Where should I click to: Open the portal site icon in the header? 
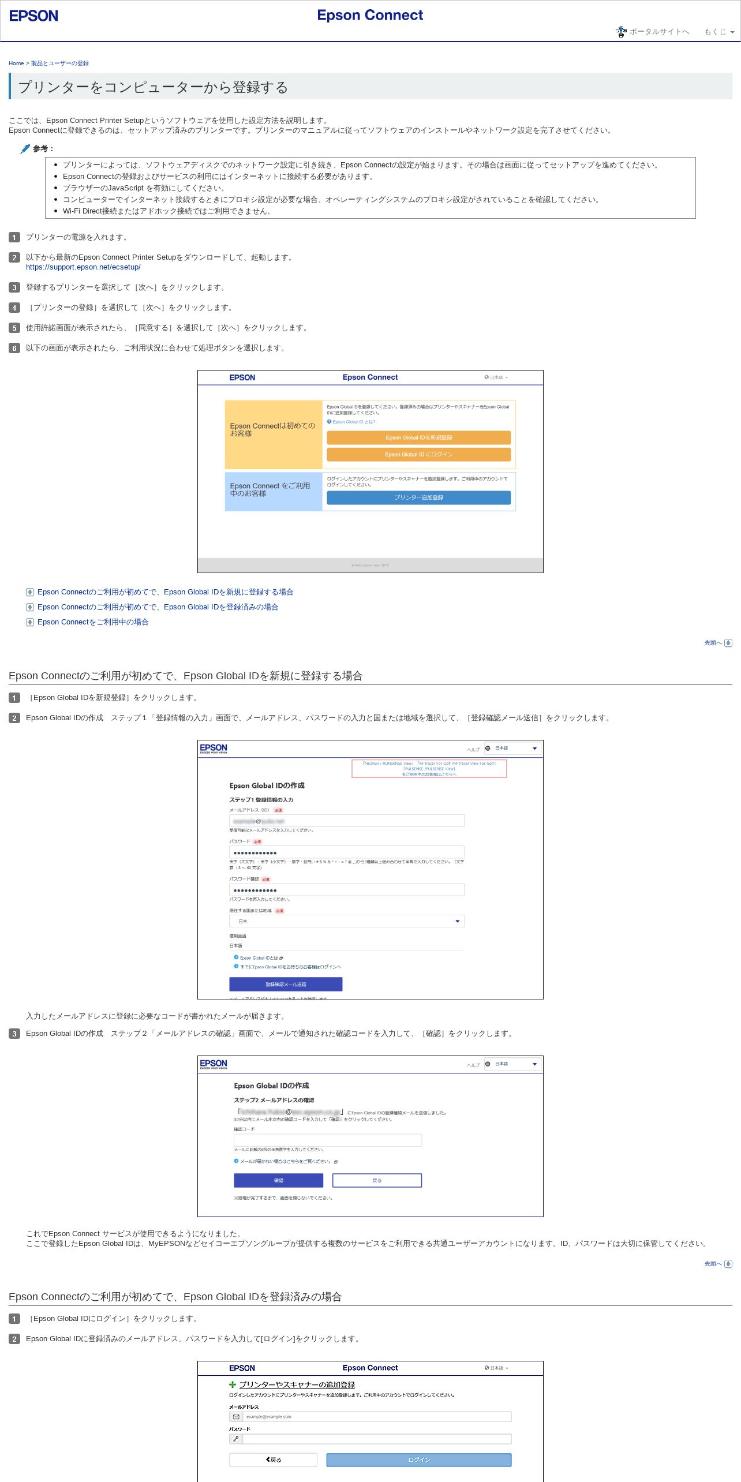621,32
